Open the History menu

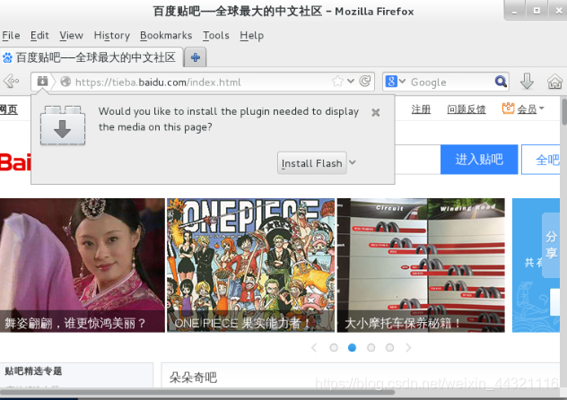pyautogui.click(x=112, y=35)
